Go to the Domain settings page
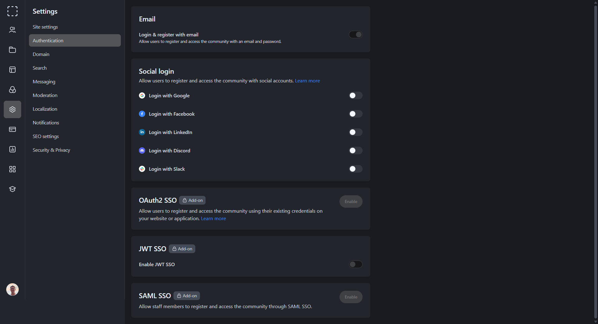This screenshot has width=598, height=324. click(41, 54)
